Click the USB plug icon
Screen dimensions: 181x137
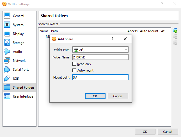coord(7,79)
